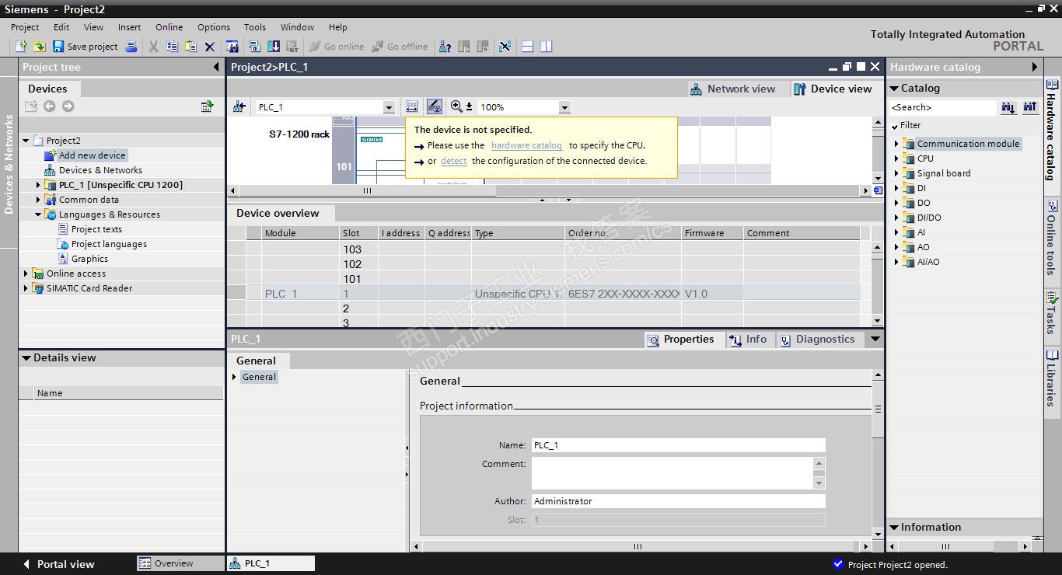
Task: Expand the Signal board catalog folder
Action: point(896,173)
